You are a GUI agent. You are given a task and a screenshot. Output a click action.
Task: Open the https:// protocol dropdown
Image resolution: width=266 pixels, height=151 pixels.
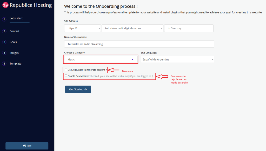tap(82, 28)
